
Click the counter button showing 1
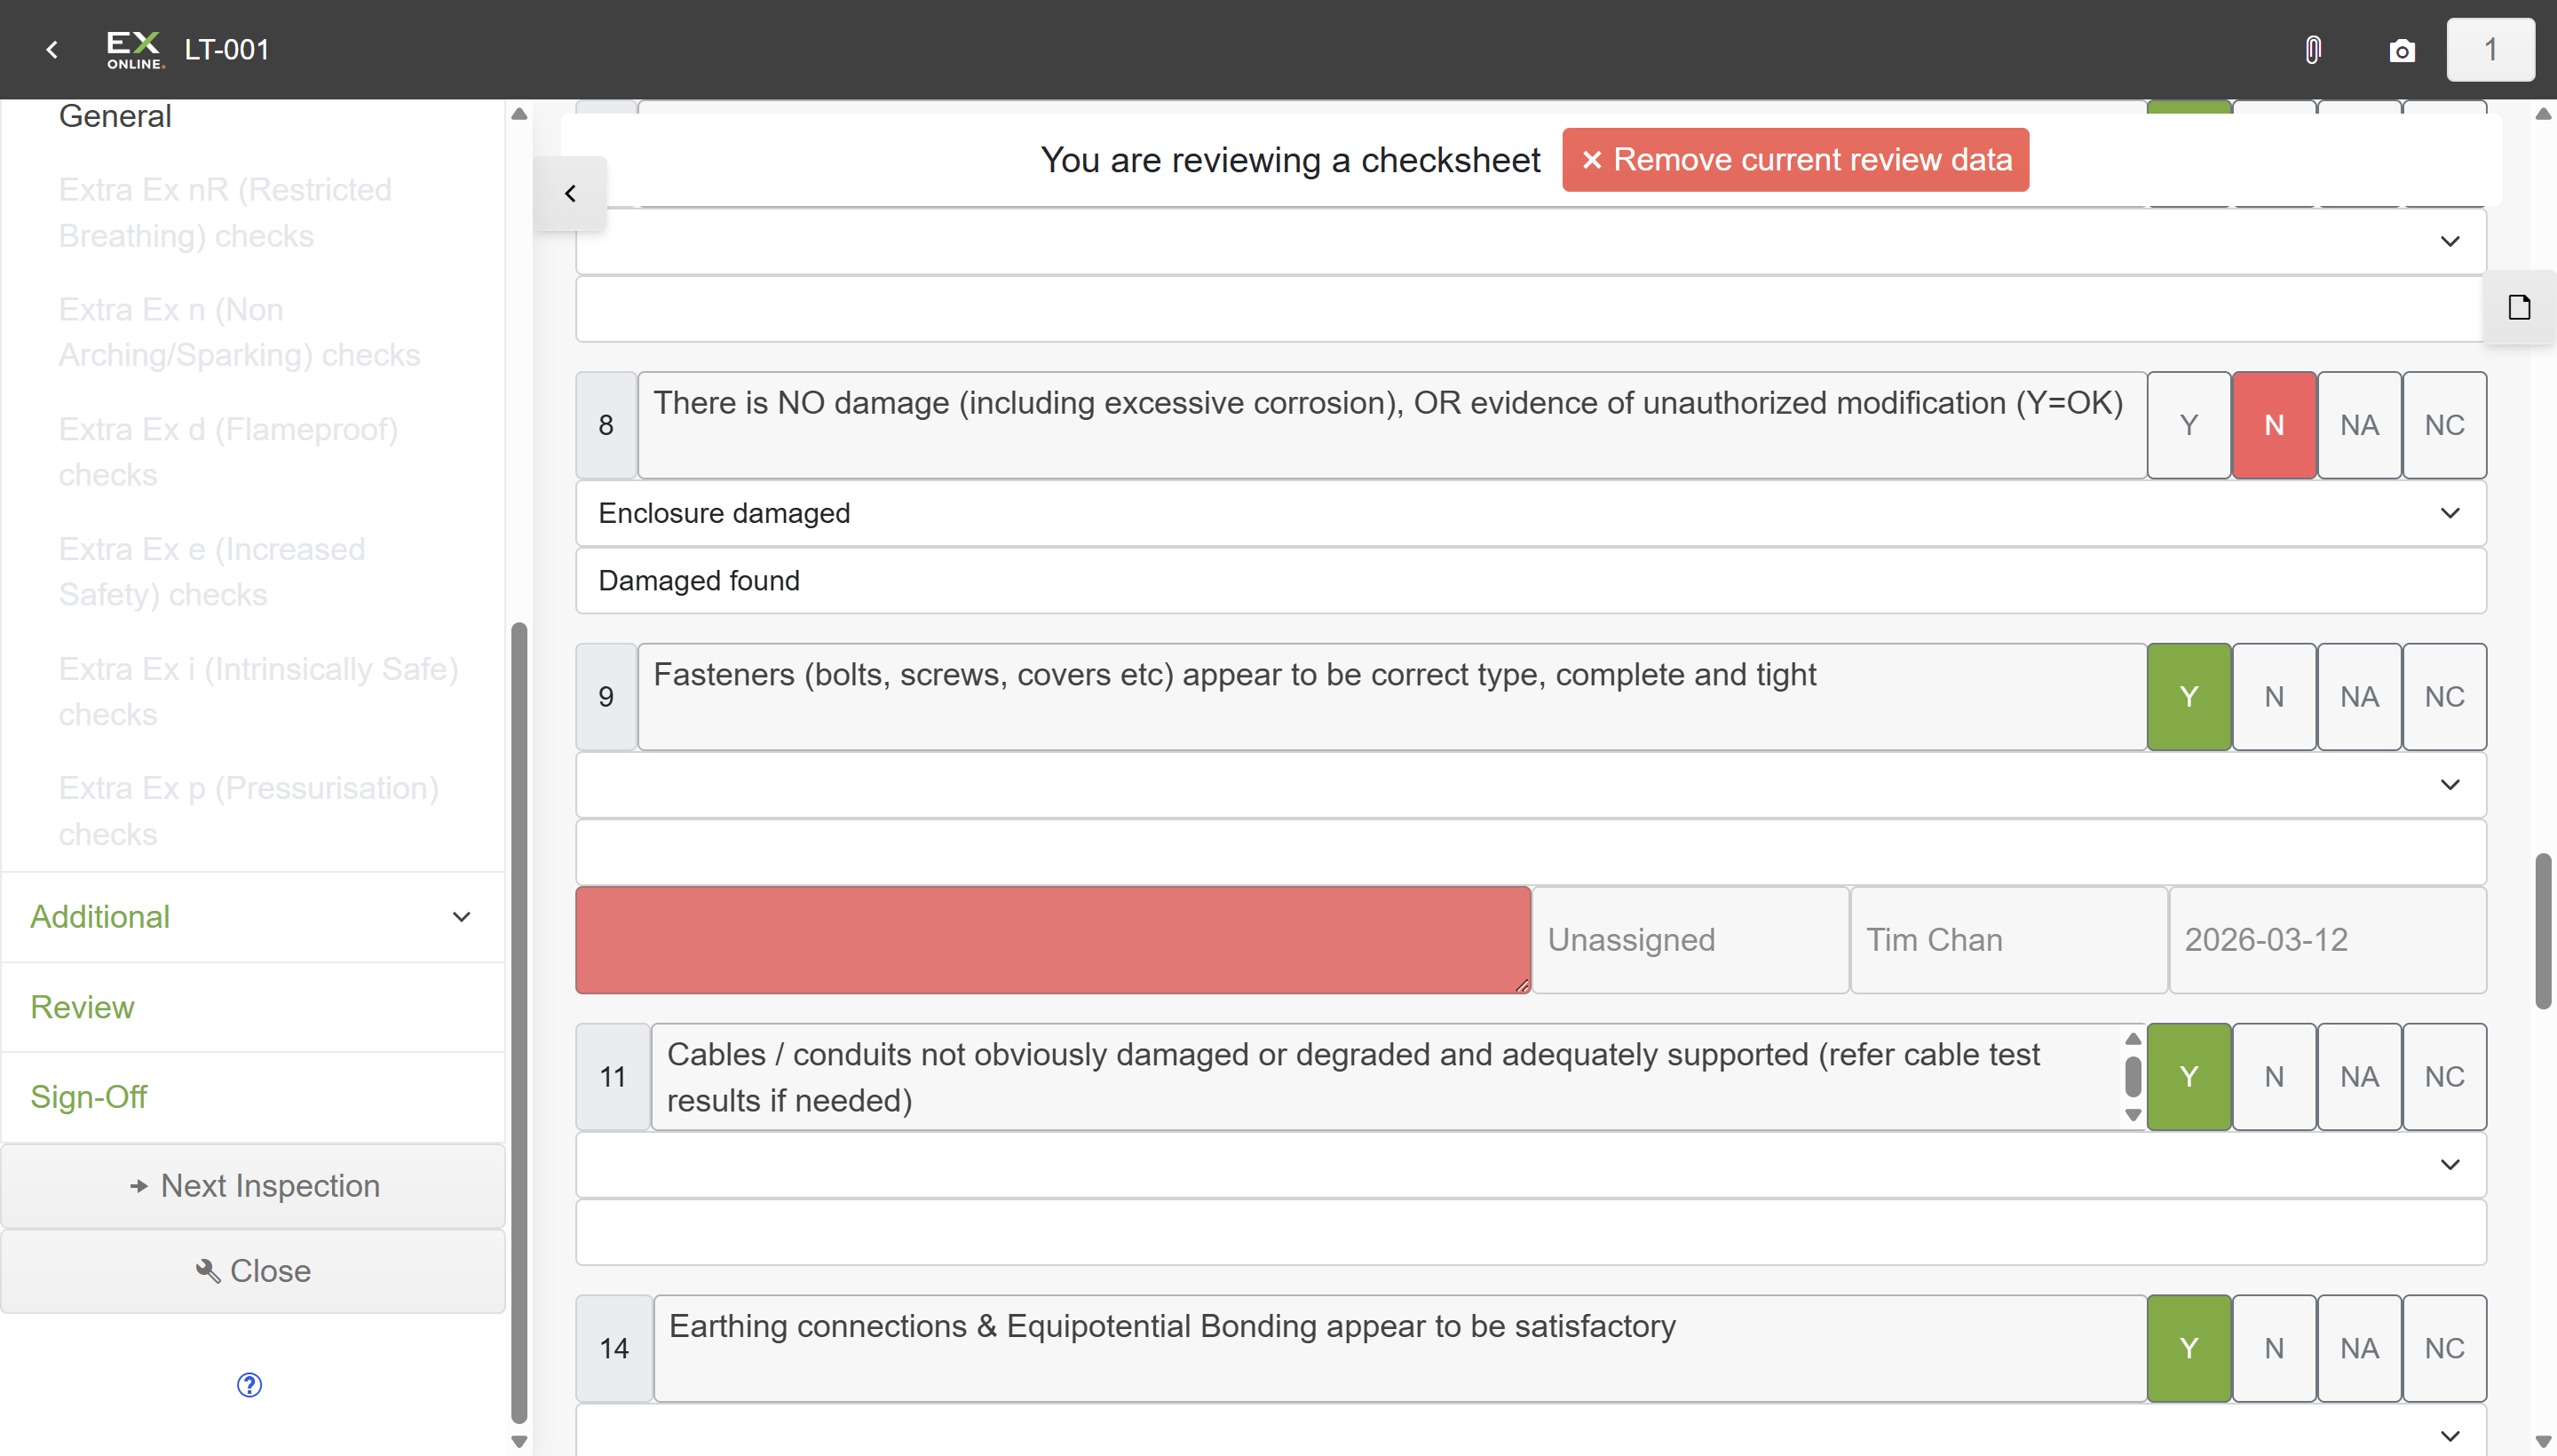tap(2490, 49)
